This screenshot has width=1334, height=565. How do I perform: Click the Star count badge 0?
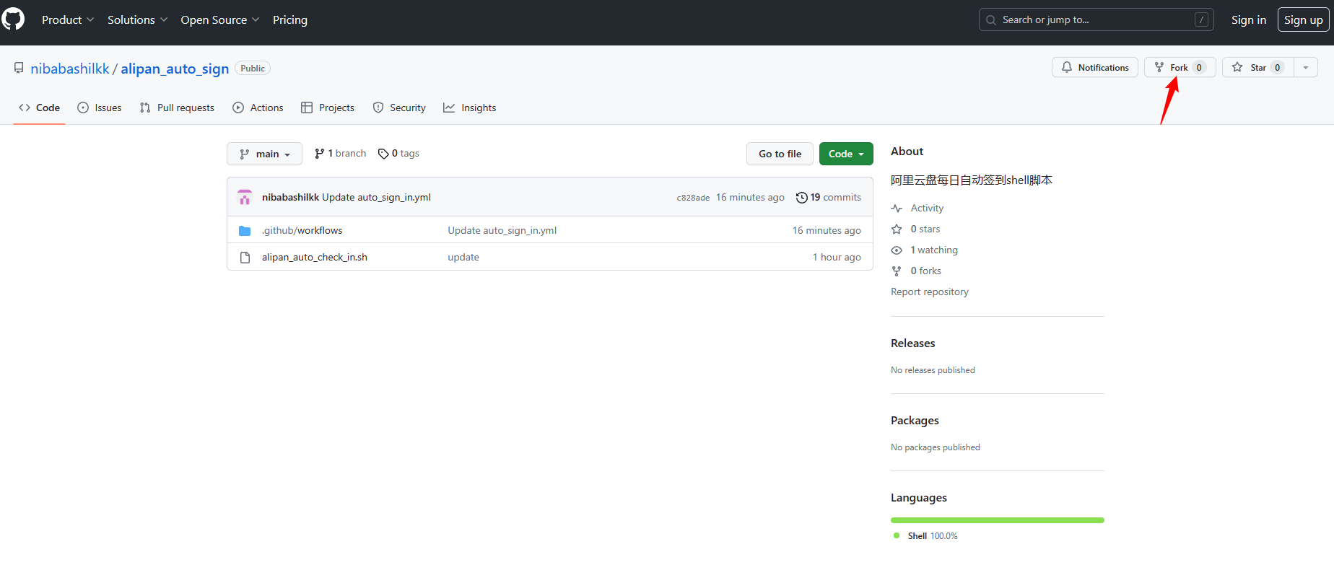coord(1277,68)
